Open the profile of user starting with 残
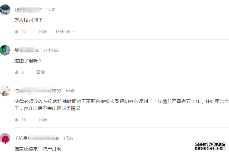 click(x=28, y=10)
